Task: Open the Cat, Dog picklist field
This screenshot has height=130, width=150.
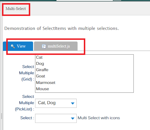Action: click(56, 103)
